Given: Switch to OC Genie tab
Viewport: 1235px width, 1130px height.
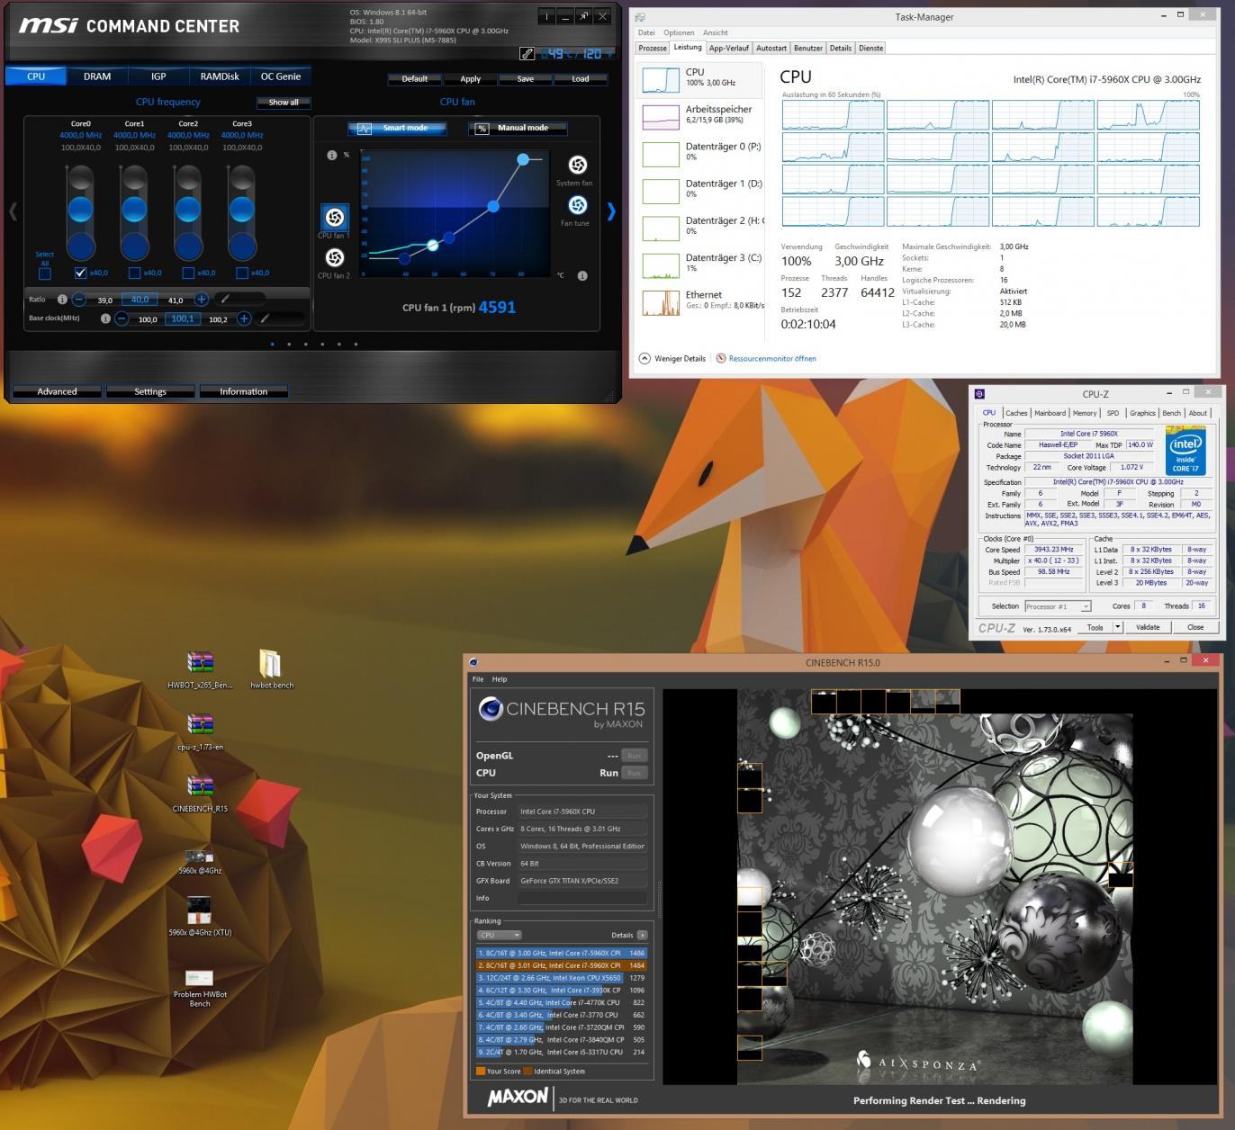Looking at the screenshot, I should pyautogui.click(x=281, y=76).
